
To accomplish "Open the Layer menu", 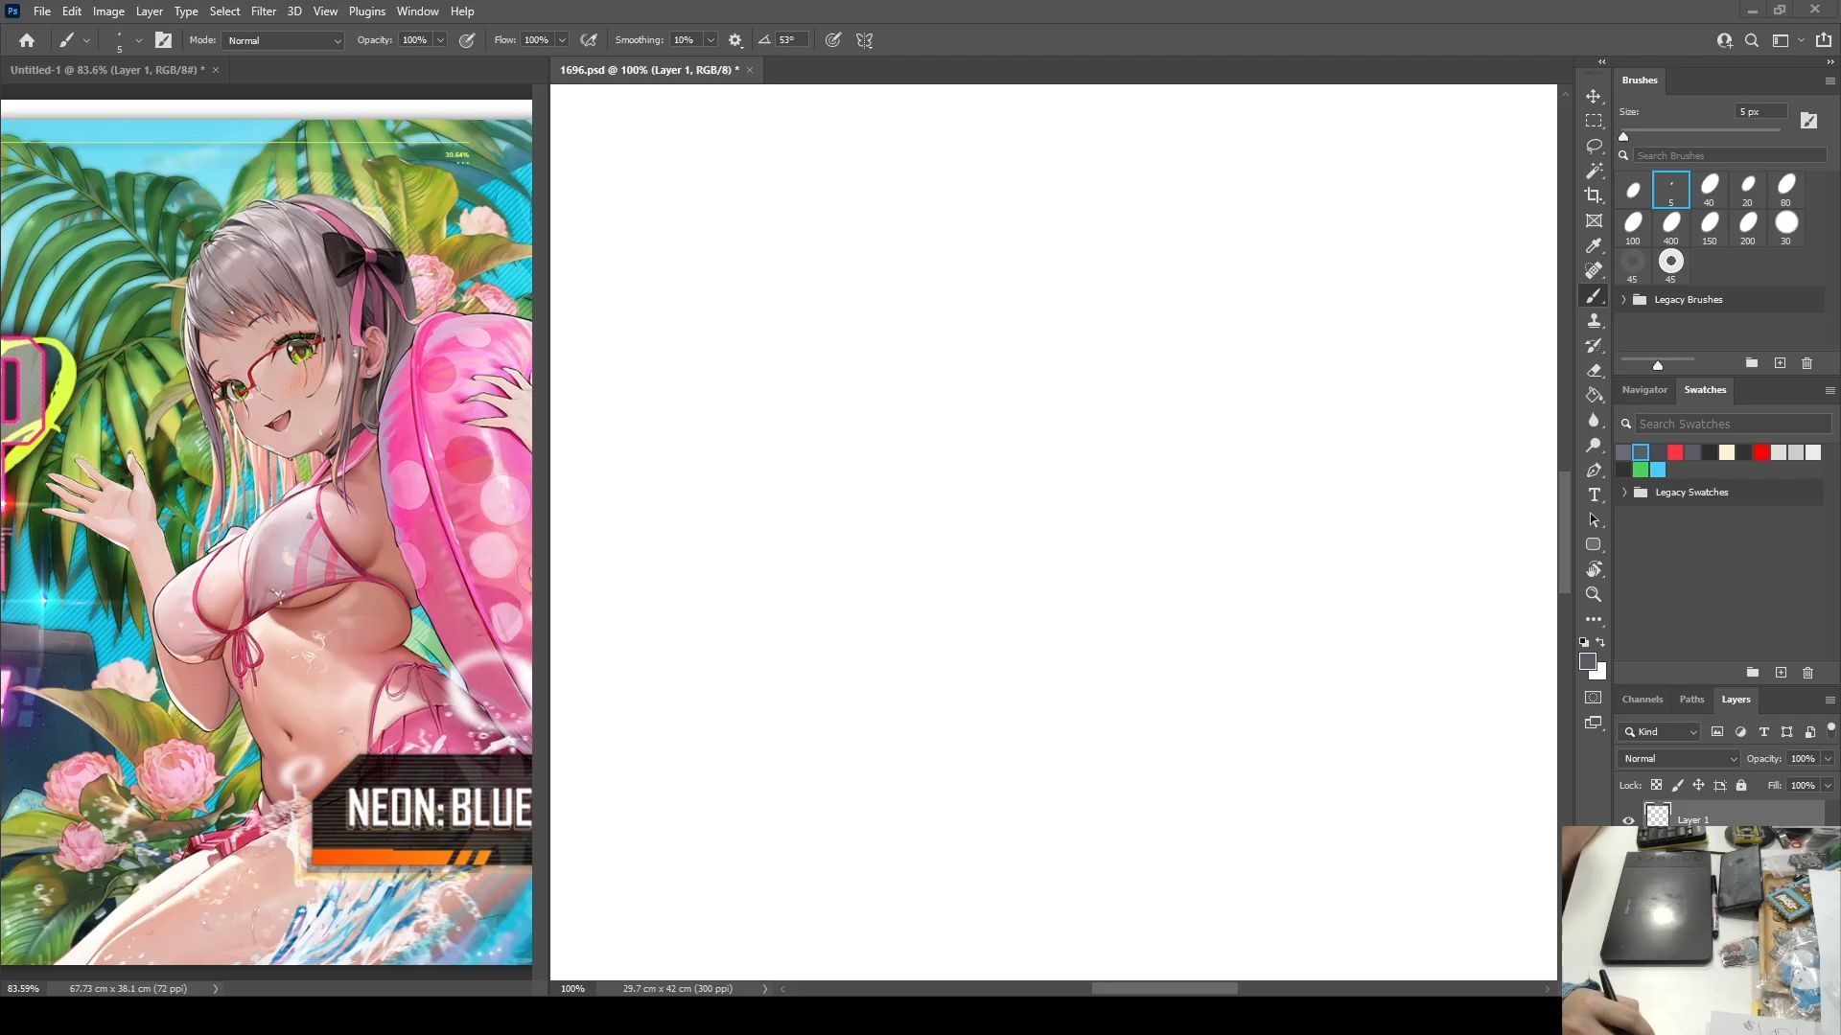I will [x=150, y=11].
